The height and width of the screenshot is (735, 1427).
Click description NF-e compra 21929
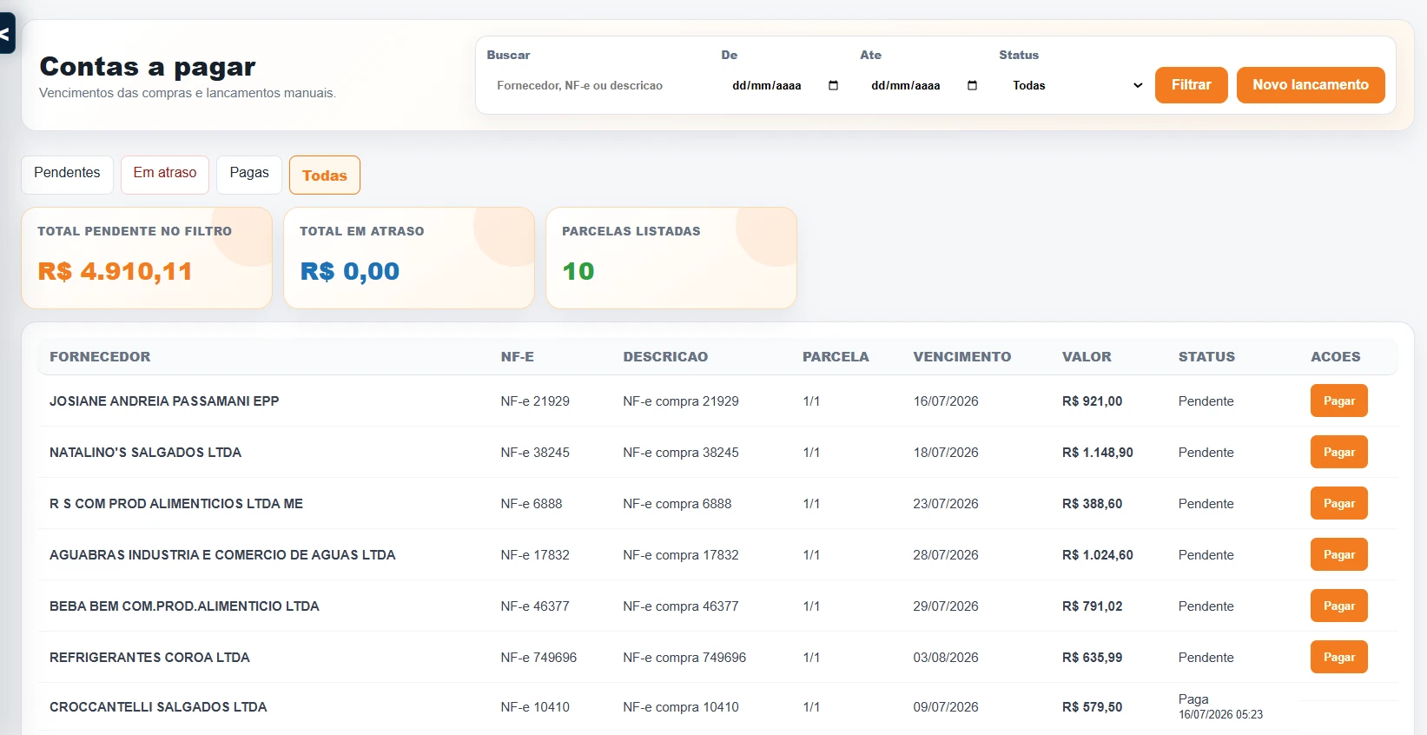(681, 401)
